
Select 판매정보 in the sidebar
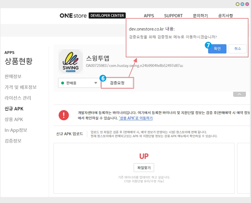(x=13, y=77)
